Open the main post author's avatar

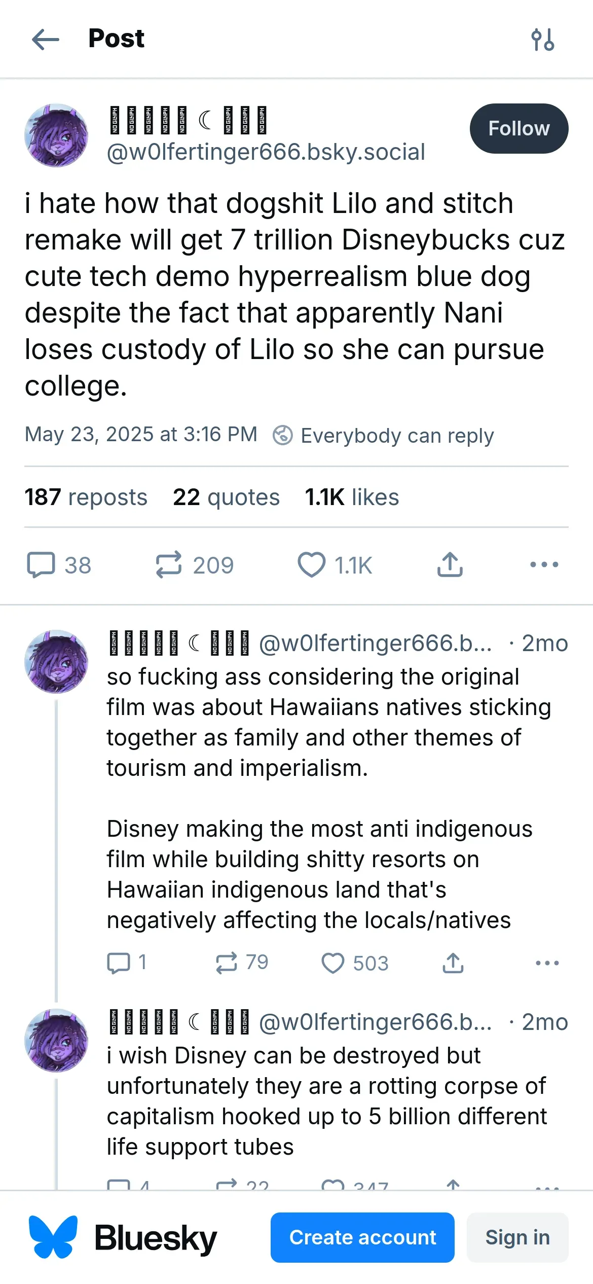(x=56, y=135)
